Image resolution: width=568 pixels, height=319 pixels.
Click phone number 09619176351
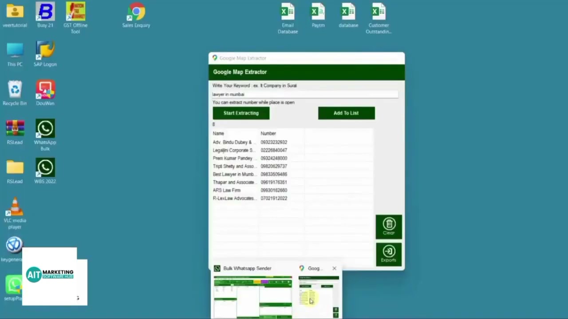(x=274, y=182)
